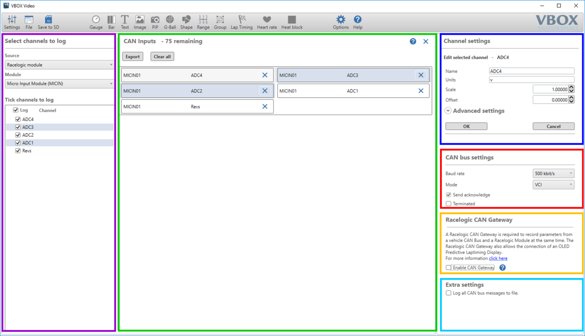
Task: Add a G-Ball element
Action: click(170, 22)
